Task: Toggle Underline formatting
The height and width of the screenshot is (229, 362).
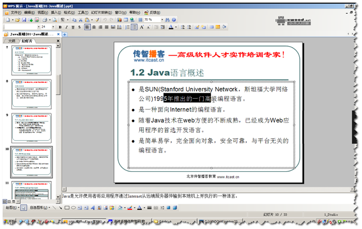Action: (x=73, y=27)
